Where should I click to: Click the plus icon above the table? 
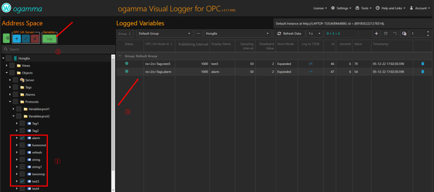click(x=377, y=33)
